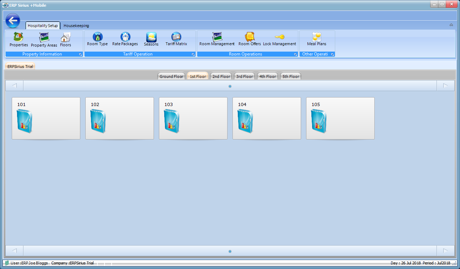This screenshot has height=269, width=460.
Task: Click the window resize grip in status bar
Action: pyautogui.click(x=454, y=264)
